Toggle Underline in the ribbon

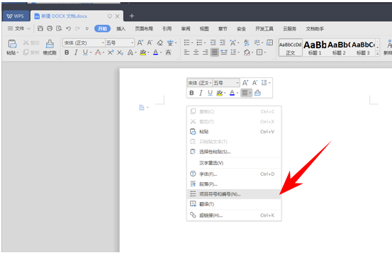tap(85, 52)
